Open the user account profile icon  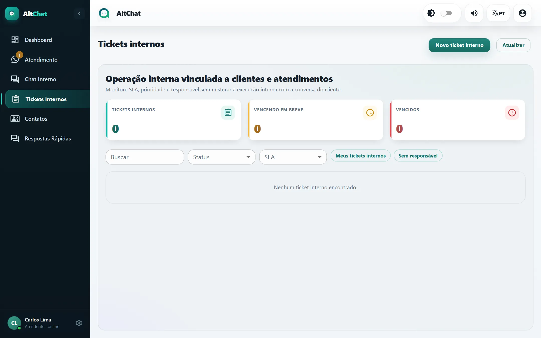(x=522, y=13)
